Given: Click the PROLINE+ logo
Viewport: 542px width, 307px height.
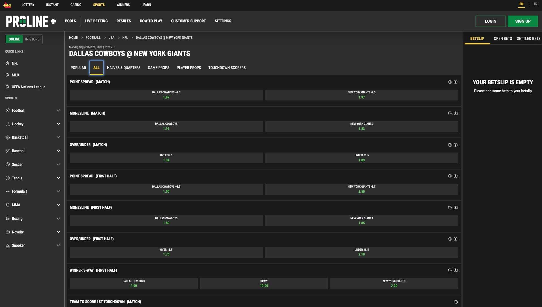Looking at the screenshot, I should 31,21.
